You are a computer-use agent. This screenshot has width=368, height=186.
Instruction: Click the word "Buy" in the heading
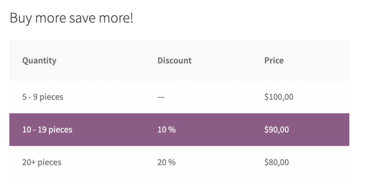tap(19, 18)
